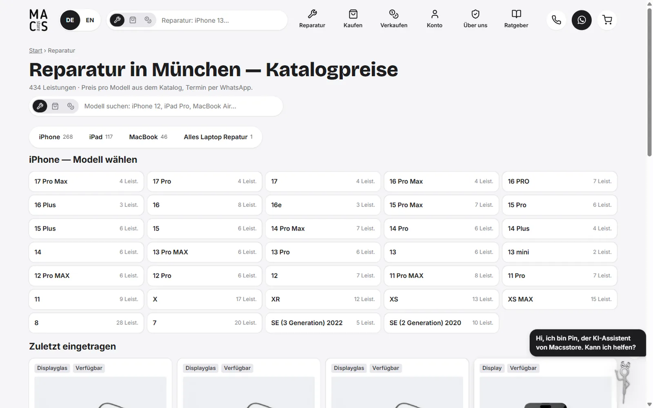
Task: Choose the 16e model card
Action: tap(323, 205)
